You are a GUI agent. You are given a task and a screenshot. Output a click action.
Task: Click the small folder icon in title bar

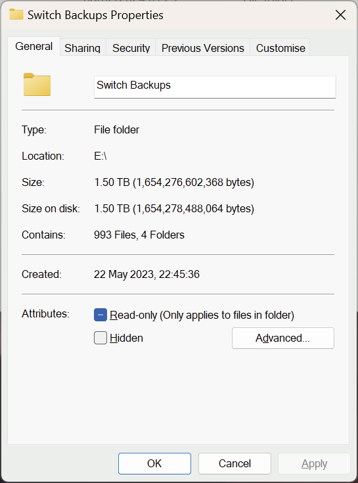(16, 14)
